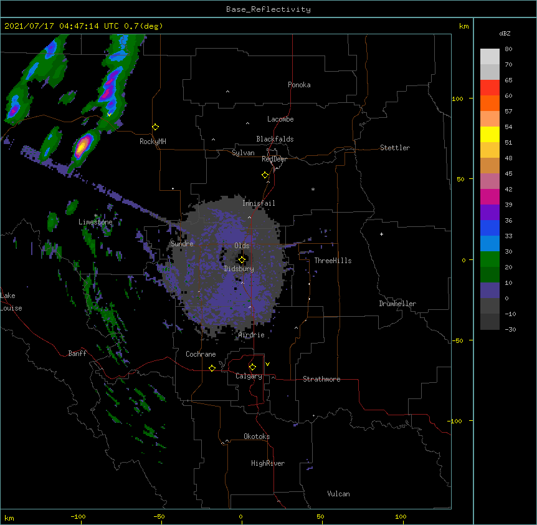Select the blue 33-36 dBZ legend swatch
The width and height of the screenshot is (537, 525).
click(490, 228)
